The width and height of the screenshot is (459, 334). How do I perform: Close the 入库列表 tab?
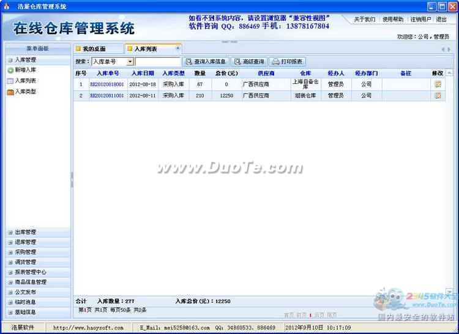click(x=178, y=48)
